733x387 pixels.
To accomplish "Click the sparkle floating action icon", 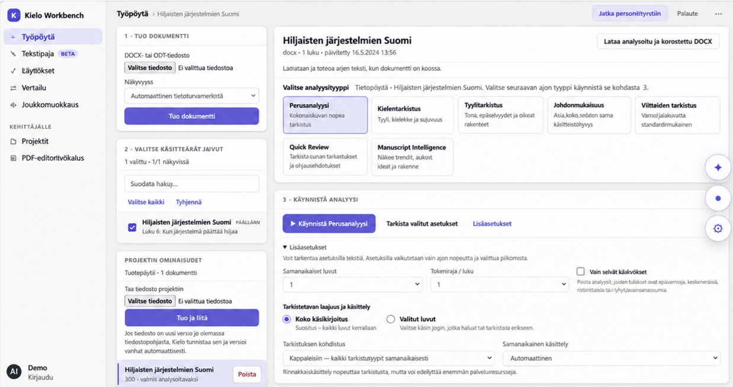I will pyautogui.click(x=718, y=167).
